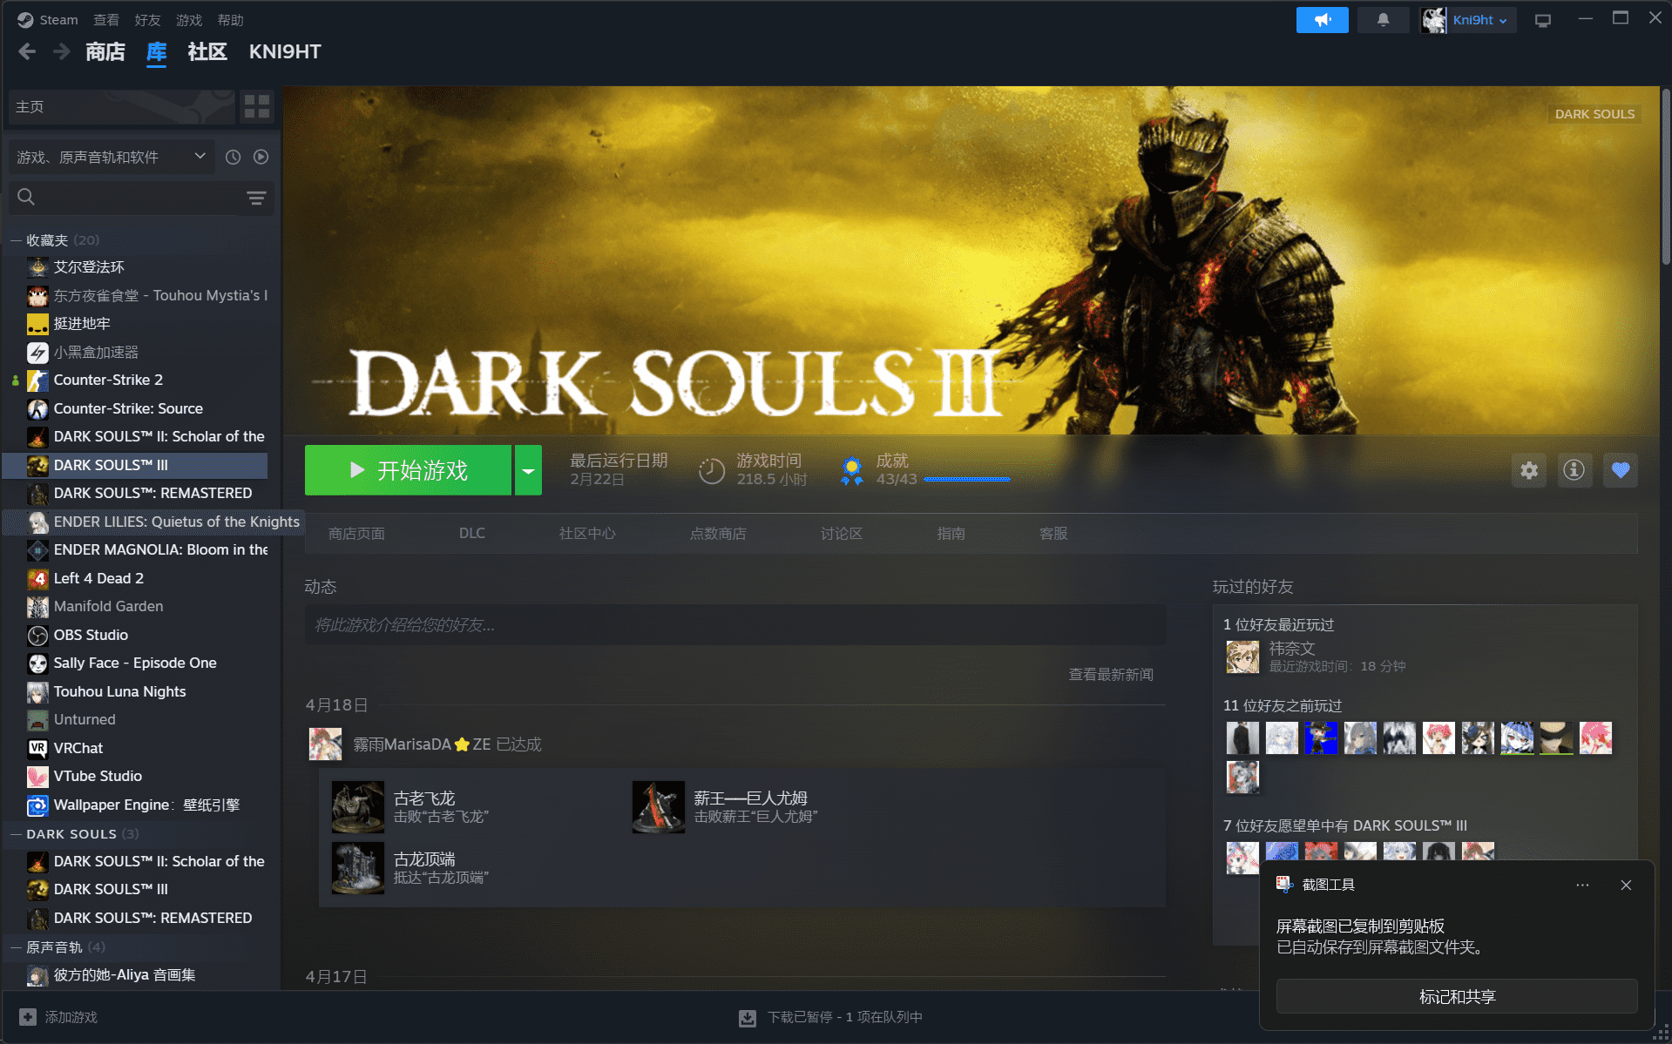The image size is (1672, 1044).
Task: Click the 古老飞龙 achievement icon
Action: coord(357,807)
